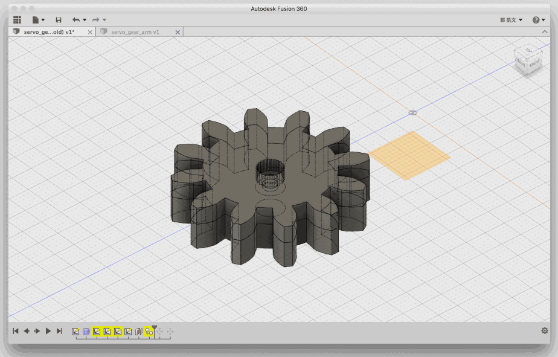The width and height of the screenshot is (558, 357).
Task: Expand the redo history dropdown arrow
Action: 104,20
